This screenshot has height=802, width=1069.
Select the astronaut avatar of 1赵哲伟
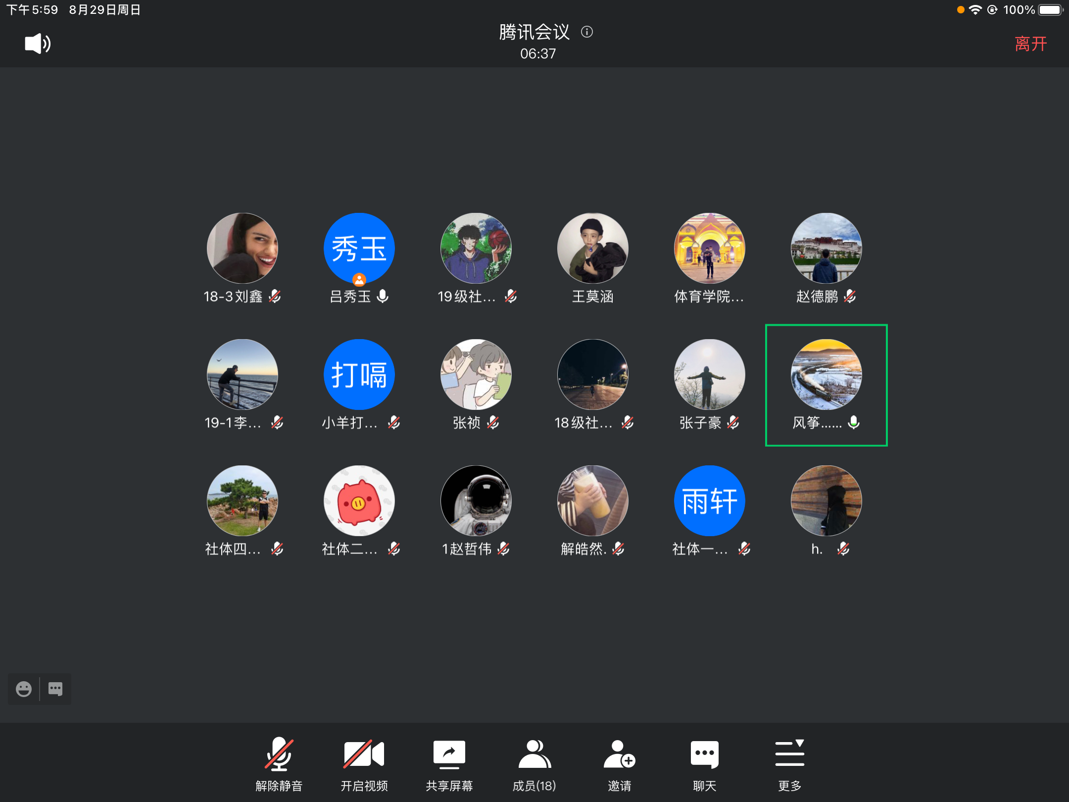click(476, 501)
